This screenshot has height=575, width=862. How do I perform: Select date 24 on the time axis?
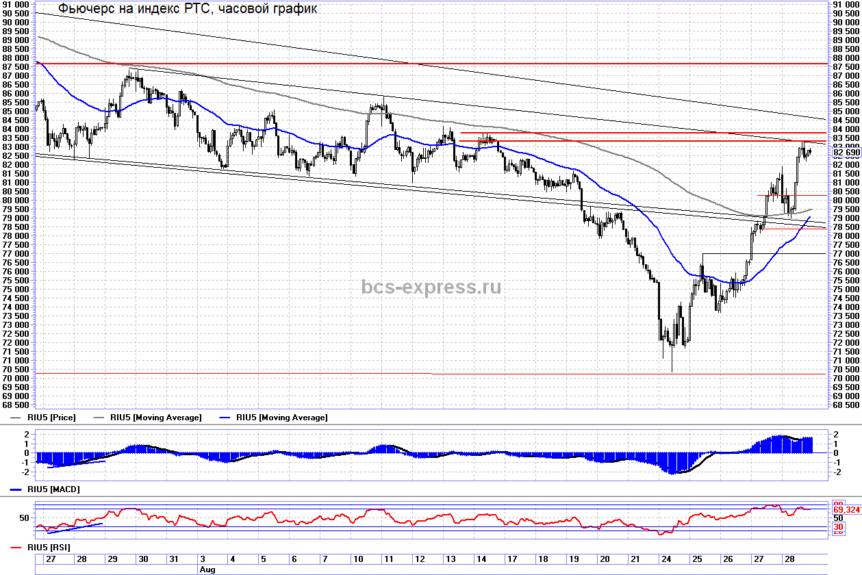[663, 559]
